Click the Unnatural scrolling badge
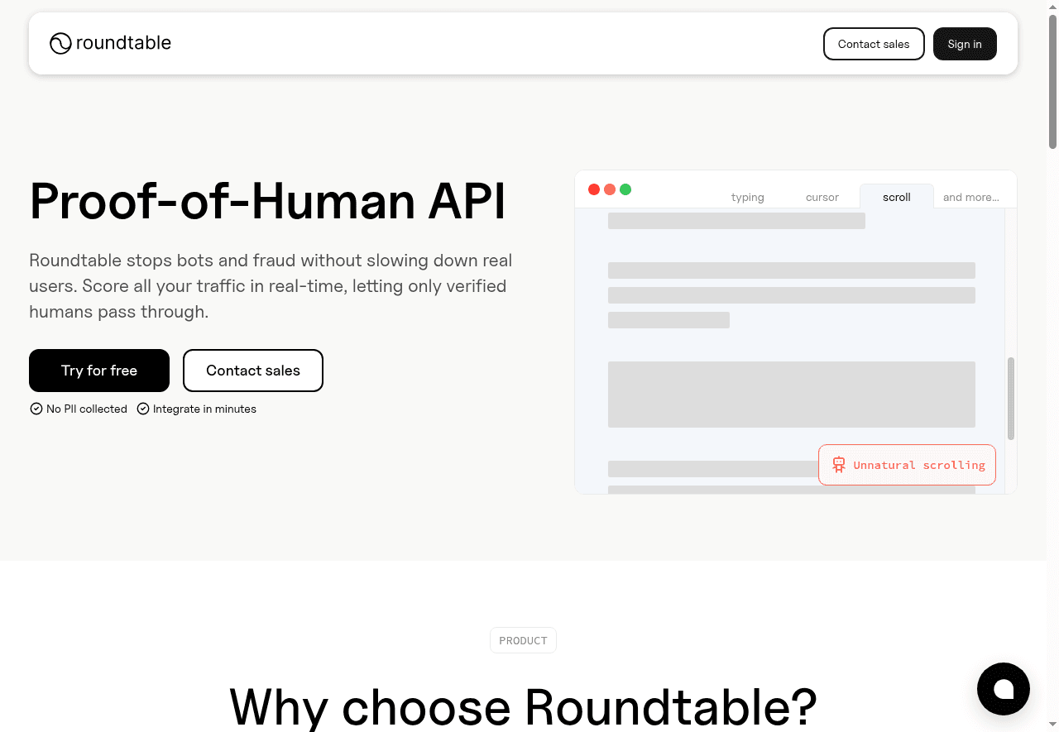 pyautogui.click(x=907, y=465)
